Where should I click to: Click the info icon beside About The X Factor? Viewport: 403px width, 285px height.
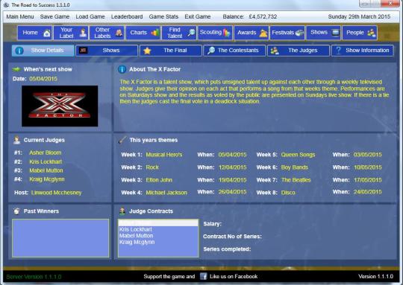pyautogui.click(x=122, y=69)
